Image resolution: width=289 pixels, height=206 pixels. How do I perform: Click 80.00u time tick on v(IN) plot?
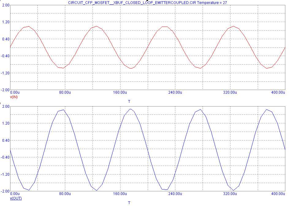(x=65, y=92)
